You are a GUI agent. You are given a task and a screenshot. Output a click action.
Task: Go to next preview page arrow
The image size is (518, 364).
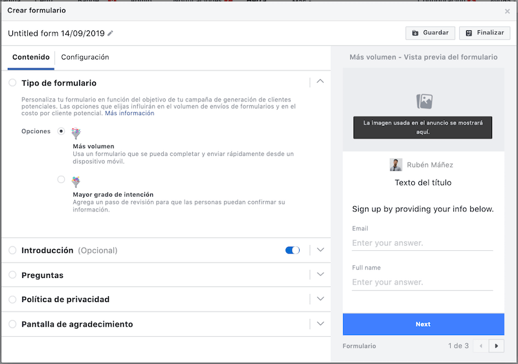(x=497, y=346)
